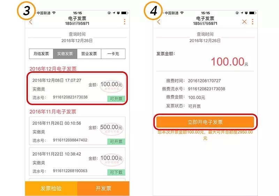Tap 可下载 badge on November 22 invoice
The height and width of the screenshot is (196, 279).
coord(116,172)
